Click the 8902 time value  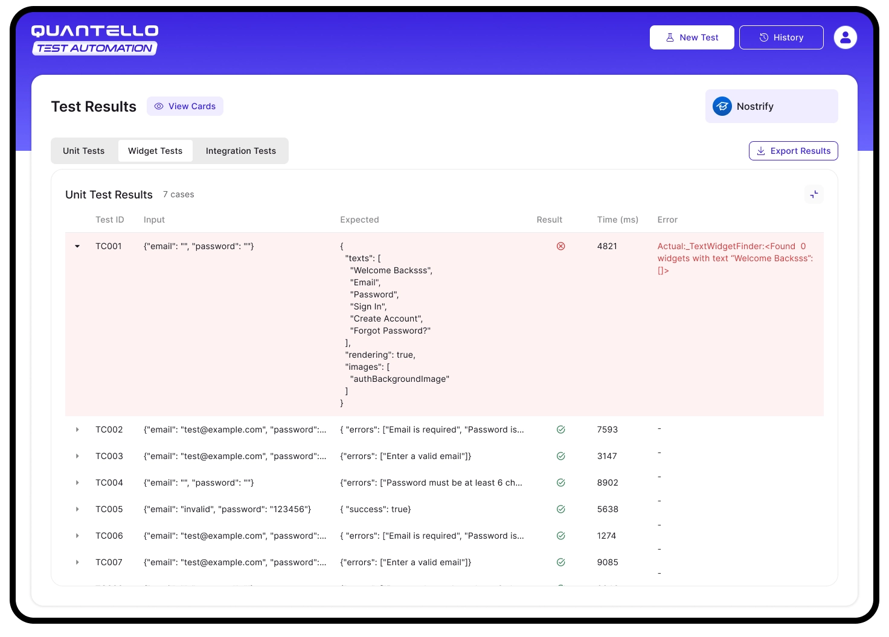pyautogui.click(x=608, y=483)
